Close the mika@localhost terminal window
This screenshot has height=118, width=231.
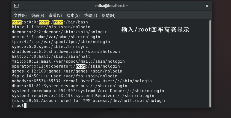click(207, 6)
